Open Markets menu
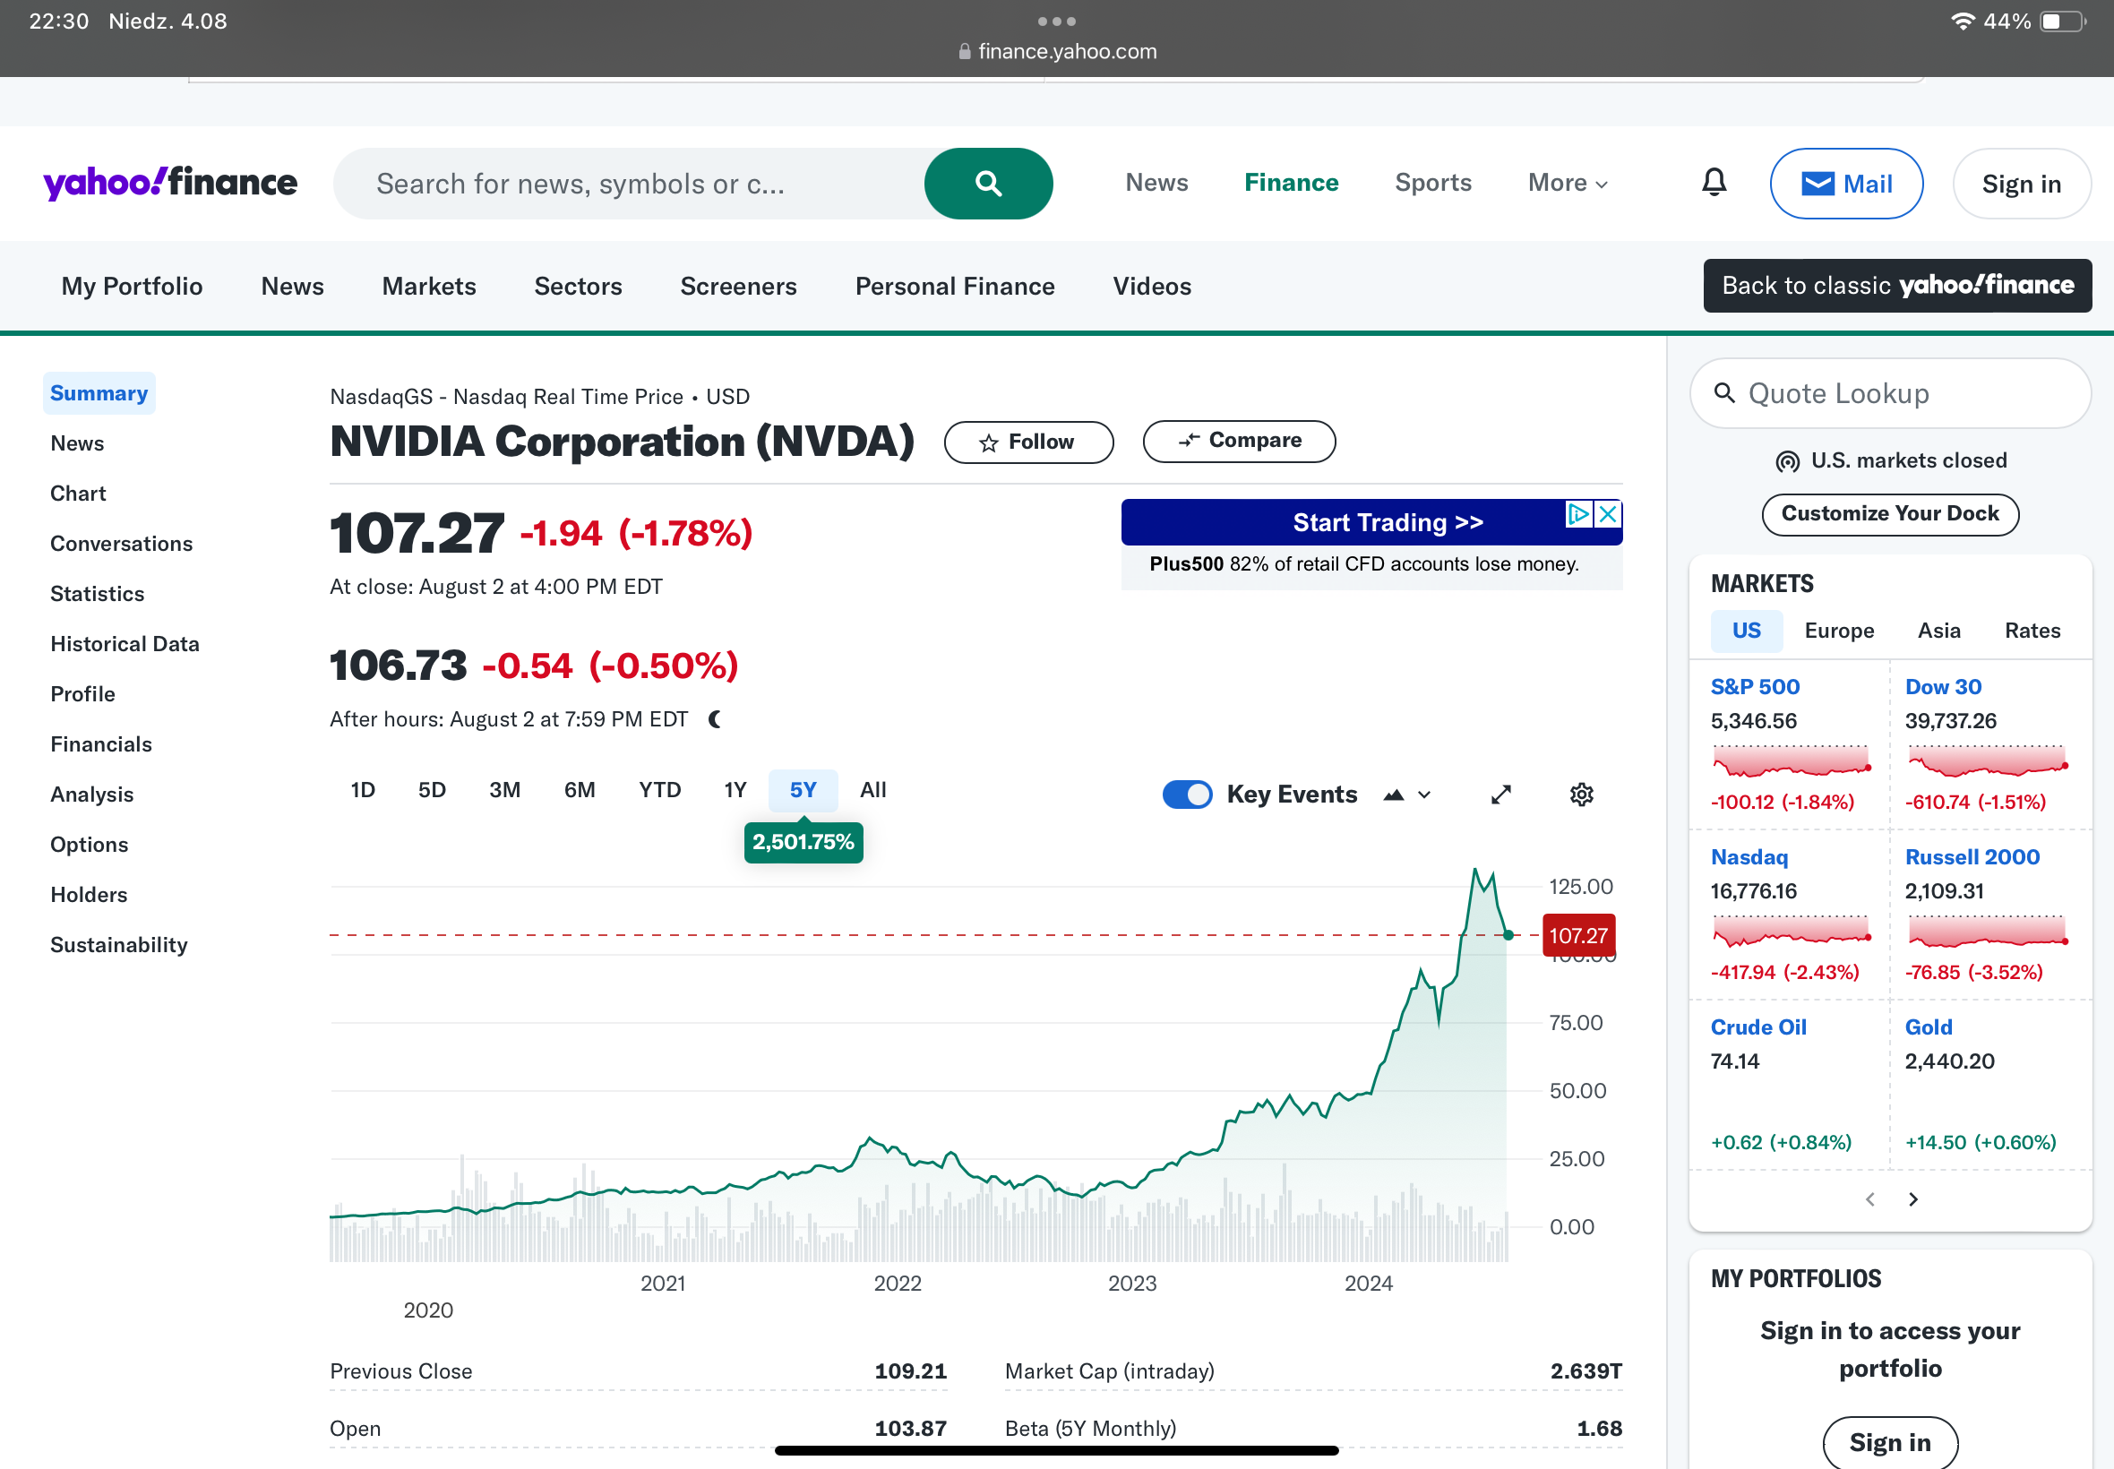2114x1469 pixels. pyautogui.click(x=429, y=287)
